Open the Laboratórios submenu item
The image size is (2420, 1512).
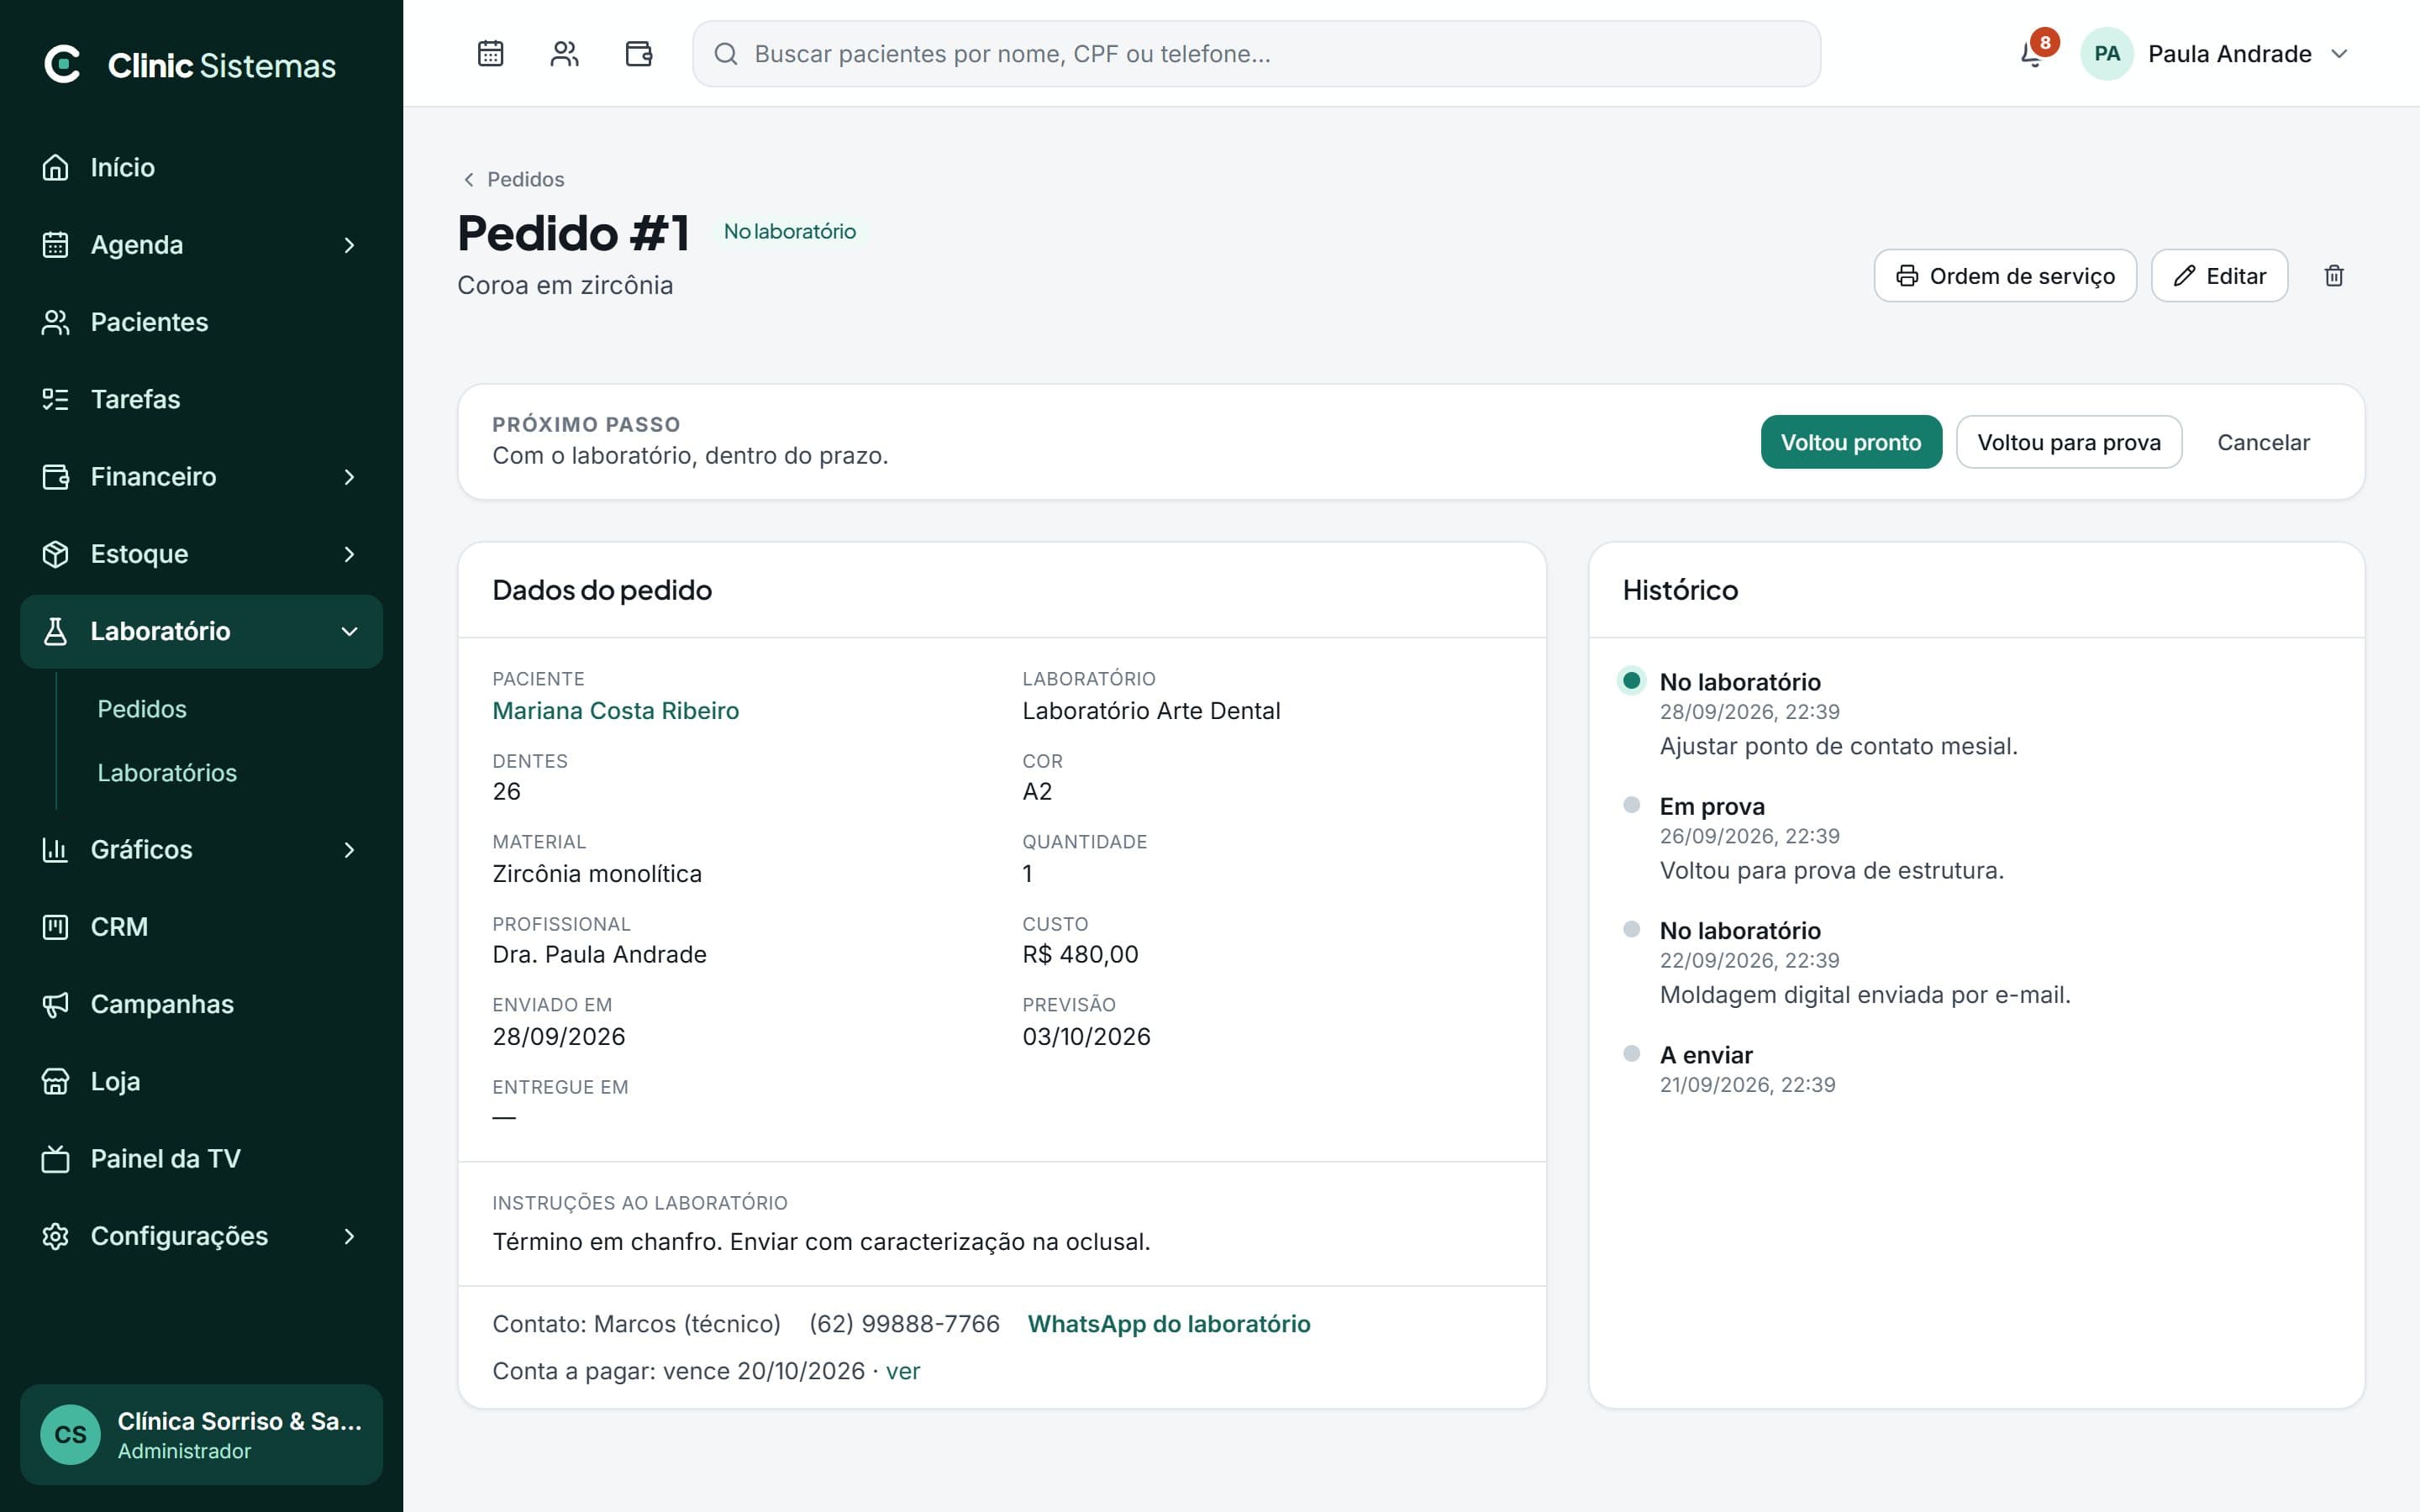[167, 773]
